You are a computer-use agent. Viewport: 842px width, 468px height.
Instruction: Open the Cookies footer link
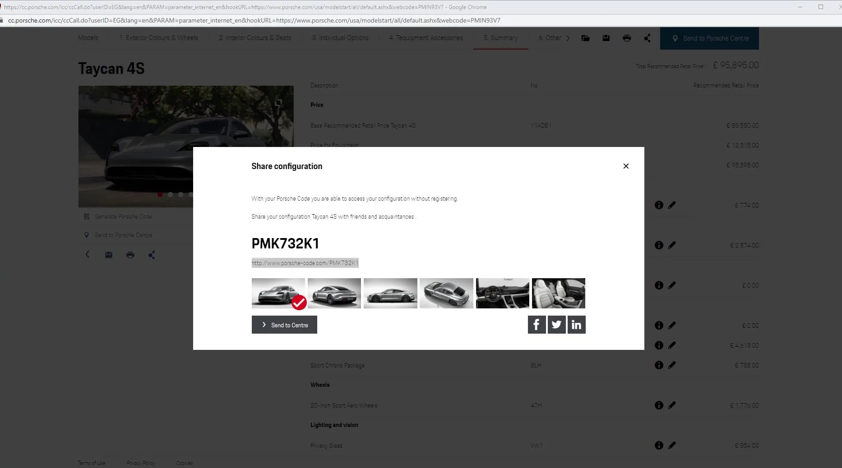click(x=185, y=463)
